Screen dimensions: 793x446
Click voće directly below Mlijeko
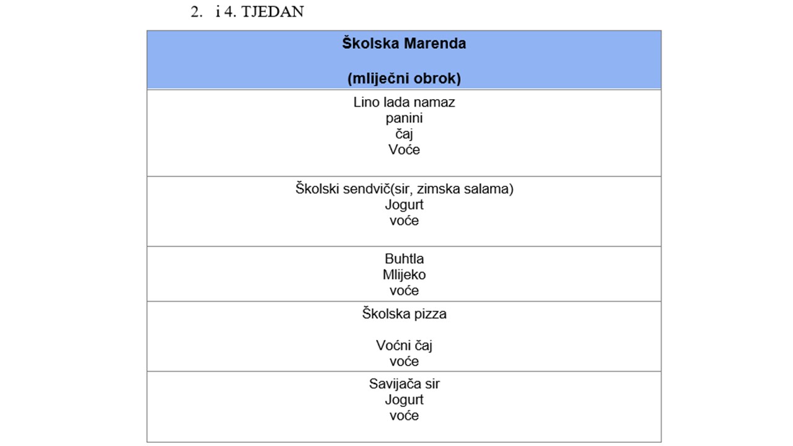point(404,291)
